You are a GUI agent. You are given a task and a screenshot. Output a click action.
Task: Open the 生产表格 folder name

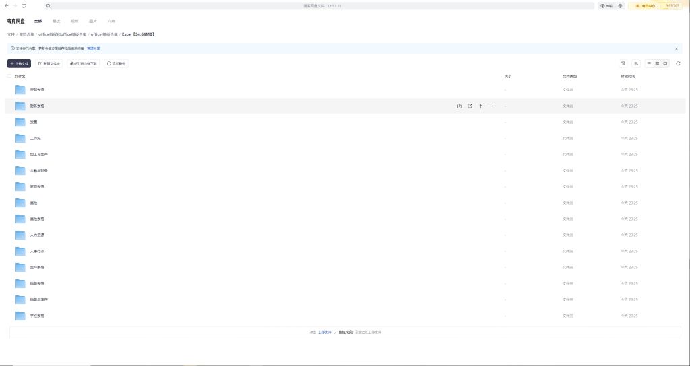(x=38, y=267)
